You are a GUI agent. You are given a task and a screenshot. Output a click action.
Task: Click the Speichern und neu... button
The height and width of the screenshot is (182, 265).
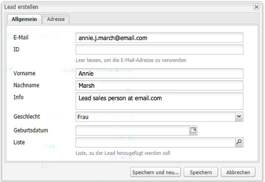155,172
